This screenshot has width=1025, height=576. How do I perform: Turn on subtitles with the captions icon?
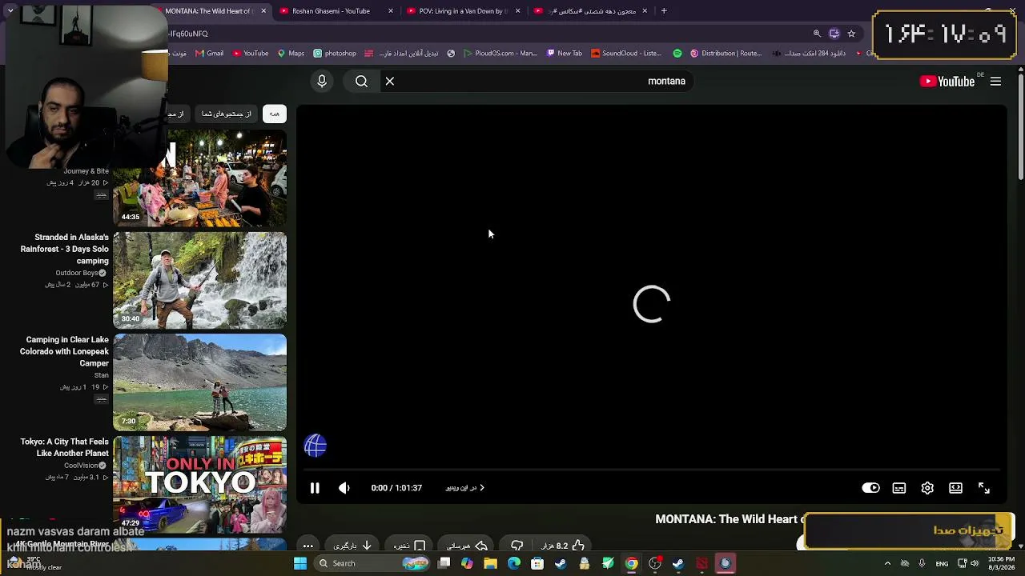[899, 488]
